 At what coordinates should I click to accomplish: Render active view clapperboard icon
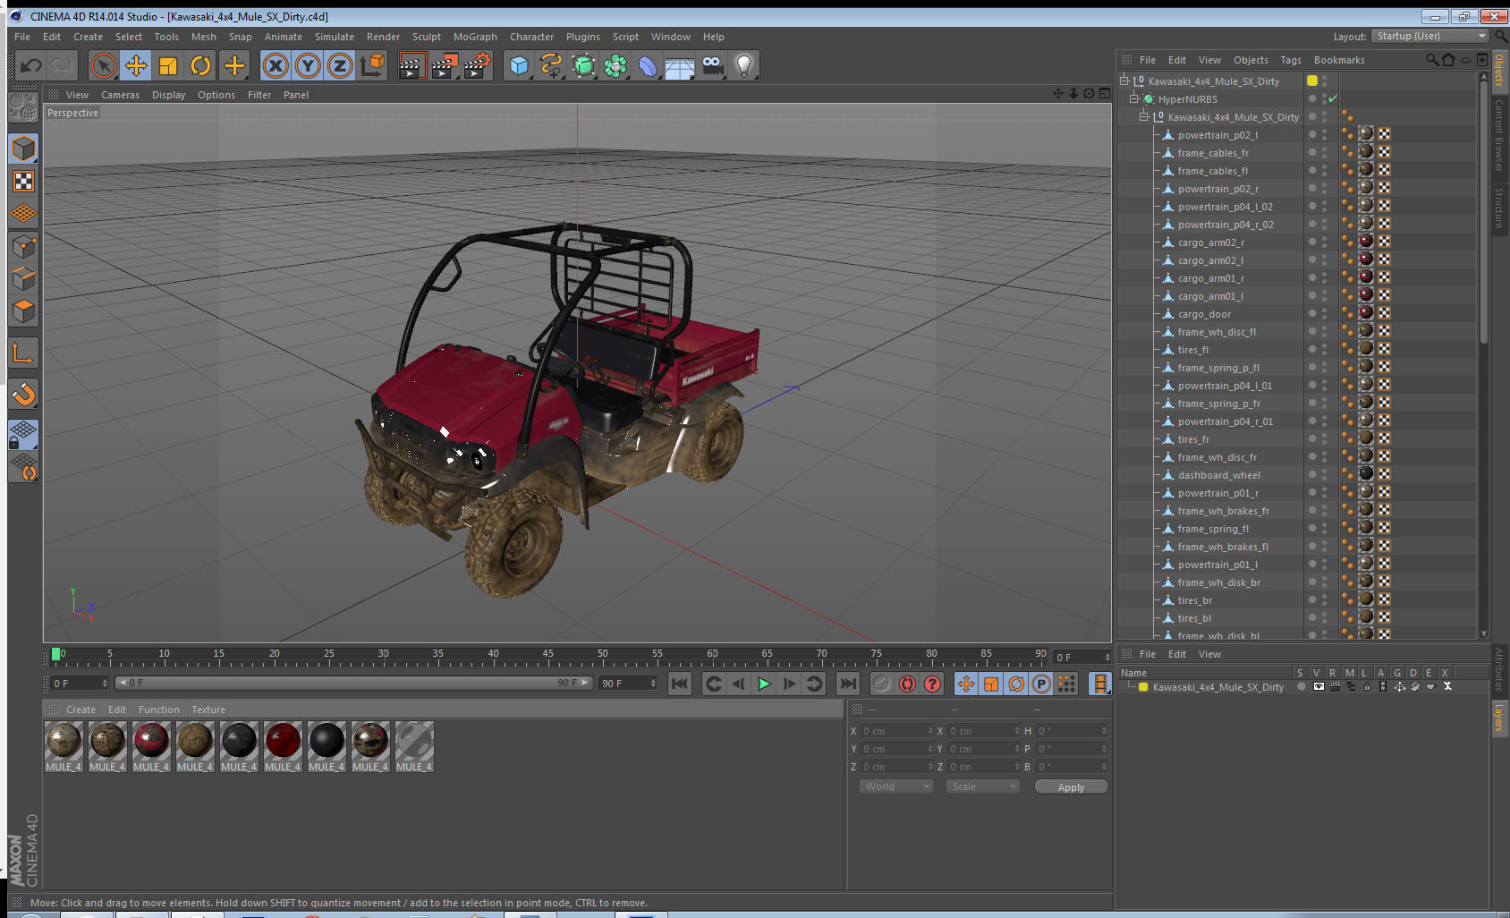[x=411, y=65]
